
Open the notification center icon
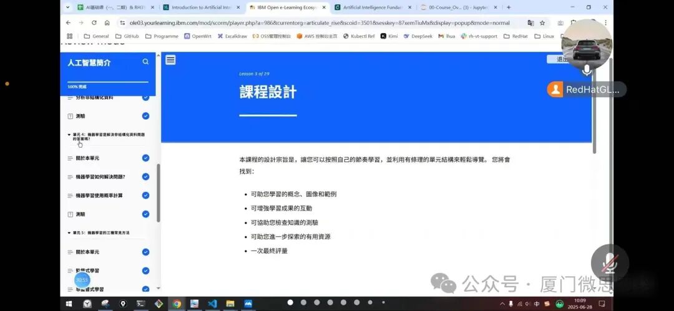point(602,304)
